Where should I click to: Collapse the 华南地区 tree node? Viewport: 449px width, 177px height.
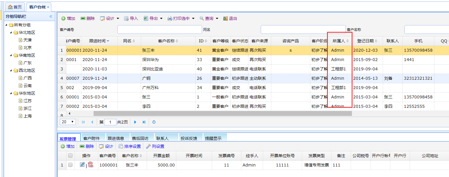coord(11,55)
